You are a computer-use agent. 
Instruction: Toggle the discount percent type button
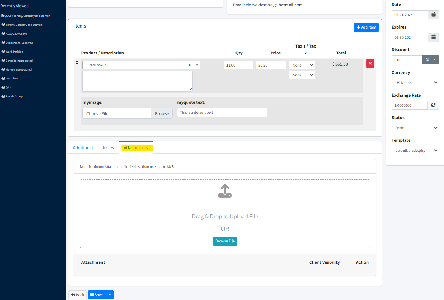coord(430,60)
